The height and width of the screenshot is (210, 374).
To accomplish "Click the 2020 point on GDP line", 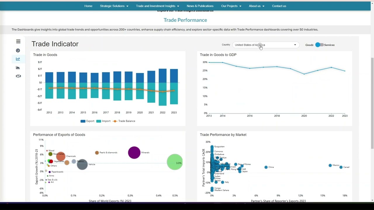I will tap(304, 74).
